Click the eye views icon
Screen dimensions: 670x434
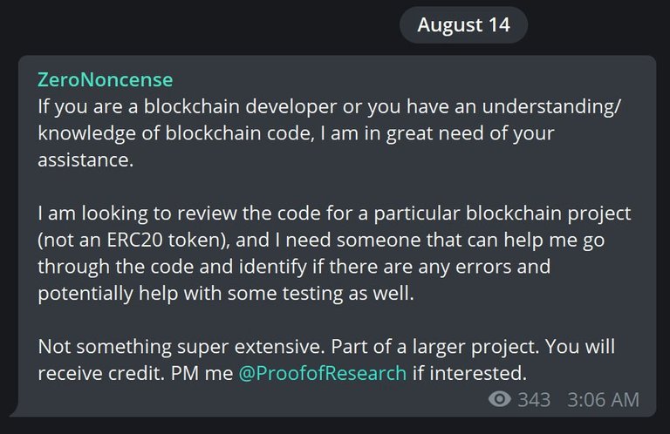click(x=500, y=399)
